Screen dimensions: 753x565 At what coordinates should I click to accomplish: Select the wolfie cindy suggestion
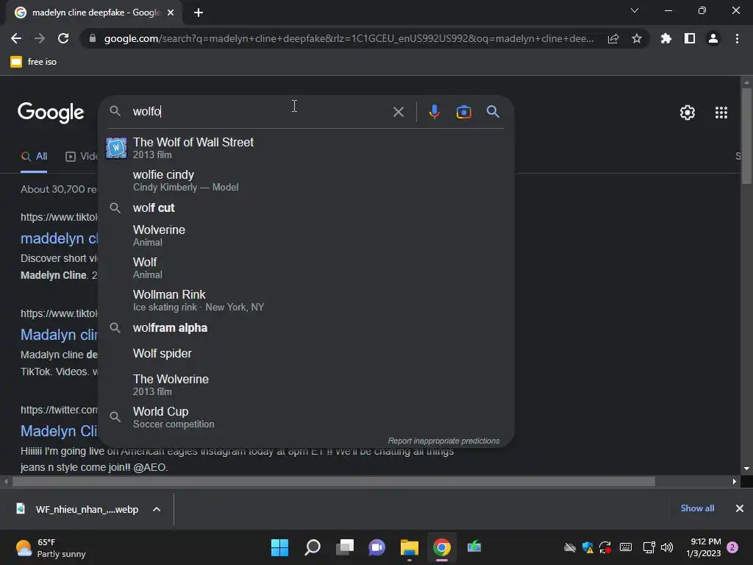pyautogui.click(x=306, y=180)
